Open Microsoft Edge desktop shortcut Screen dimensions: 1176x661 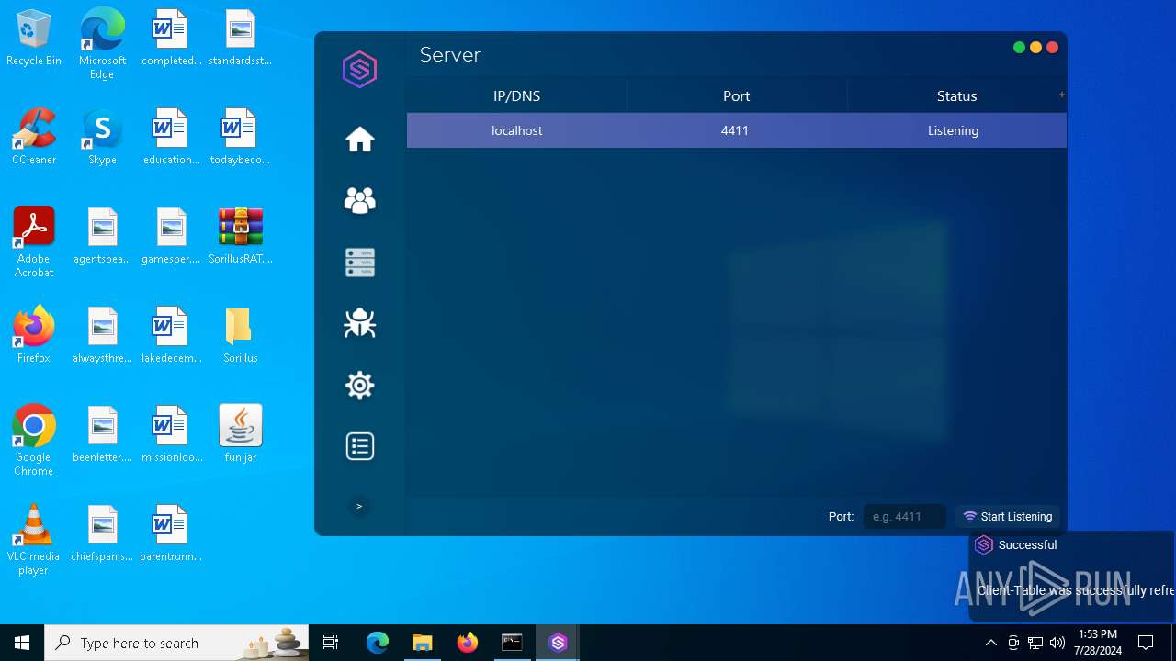[x=102, y=43]
